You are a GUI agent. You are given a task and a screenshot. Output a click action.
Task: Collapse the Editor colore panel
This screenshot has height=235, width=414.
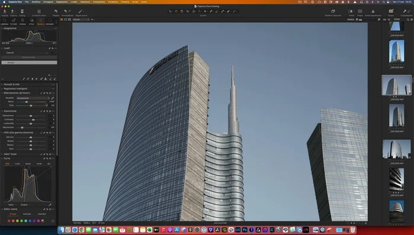[2, 209]
